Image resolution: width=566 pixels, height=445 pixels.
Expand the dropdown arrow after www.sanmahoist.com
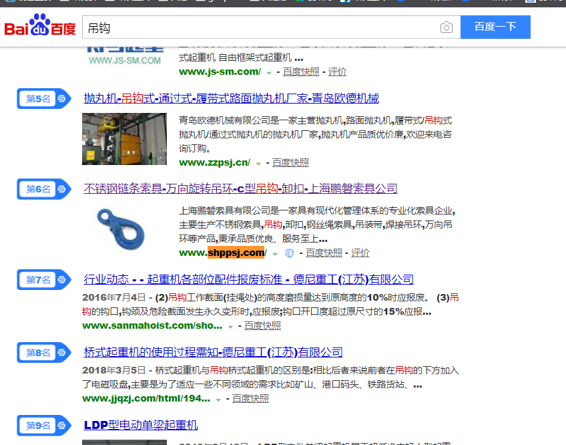(x=230, y=327)
